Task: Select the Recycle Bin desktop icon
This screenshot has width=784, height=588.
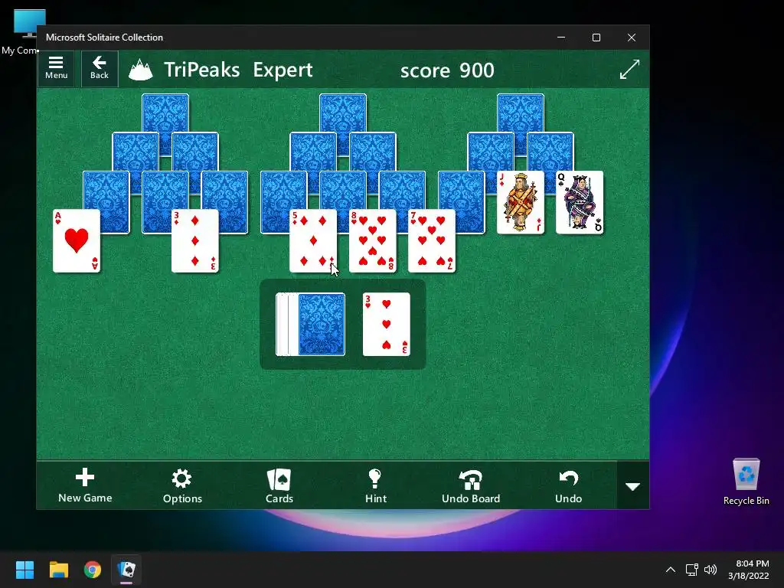Action: tap(746, 482)
